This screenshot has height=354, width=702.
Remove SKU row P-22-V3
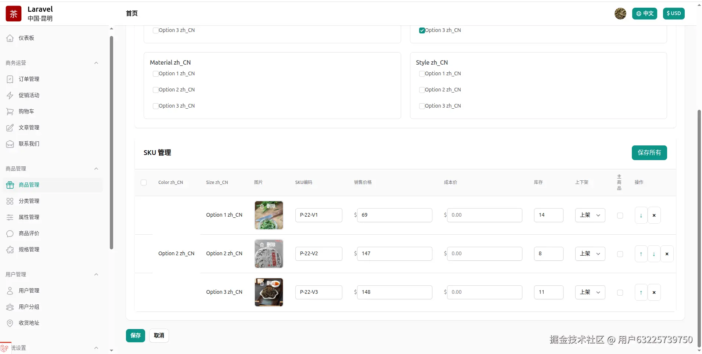click(x=654, y=293)
